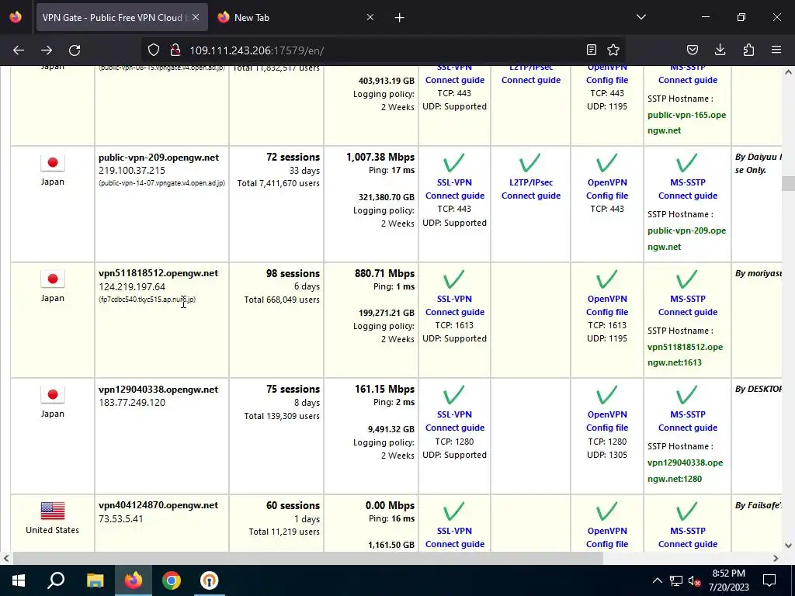Open the Windows Start menu
The image size is (795, 596).
pos(19,580)
